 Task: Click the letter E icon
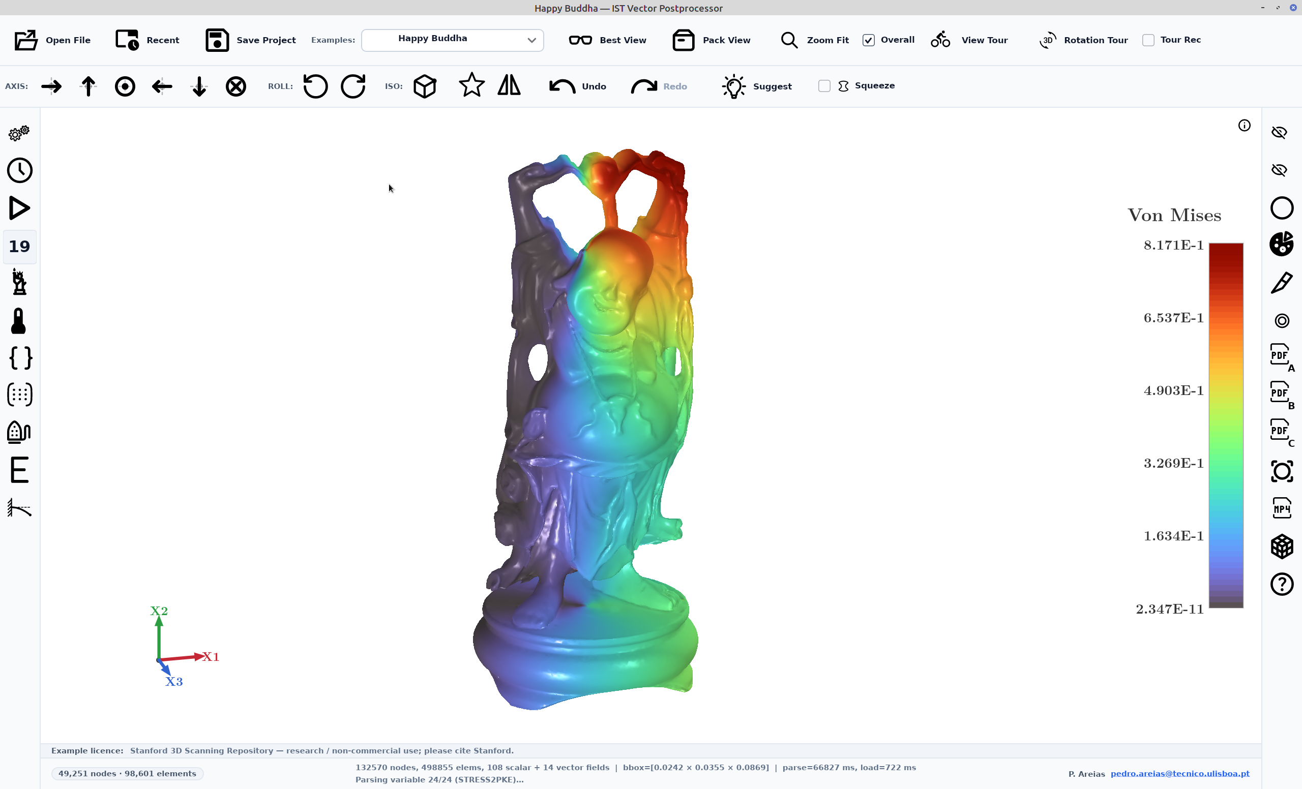[19, 470]
